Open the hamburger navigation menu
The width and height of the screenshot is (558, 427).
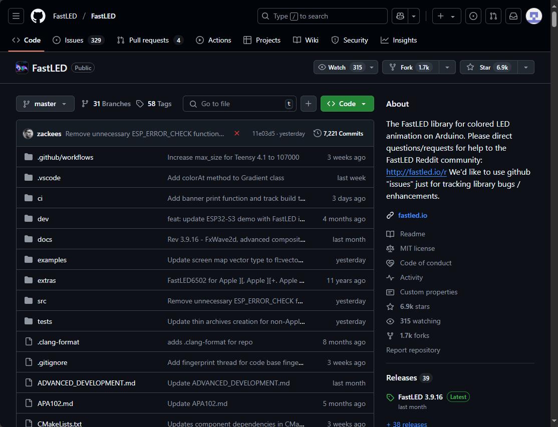pos(16,16)
